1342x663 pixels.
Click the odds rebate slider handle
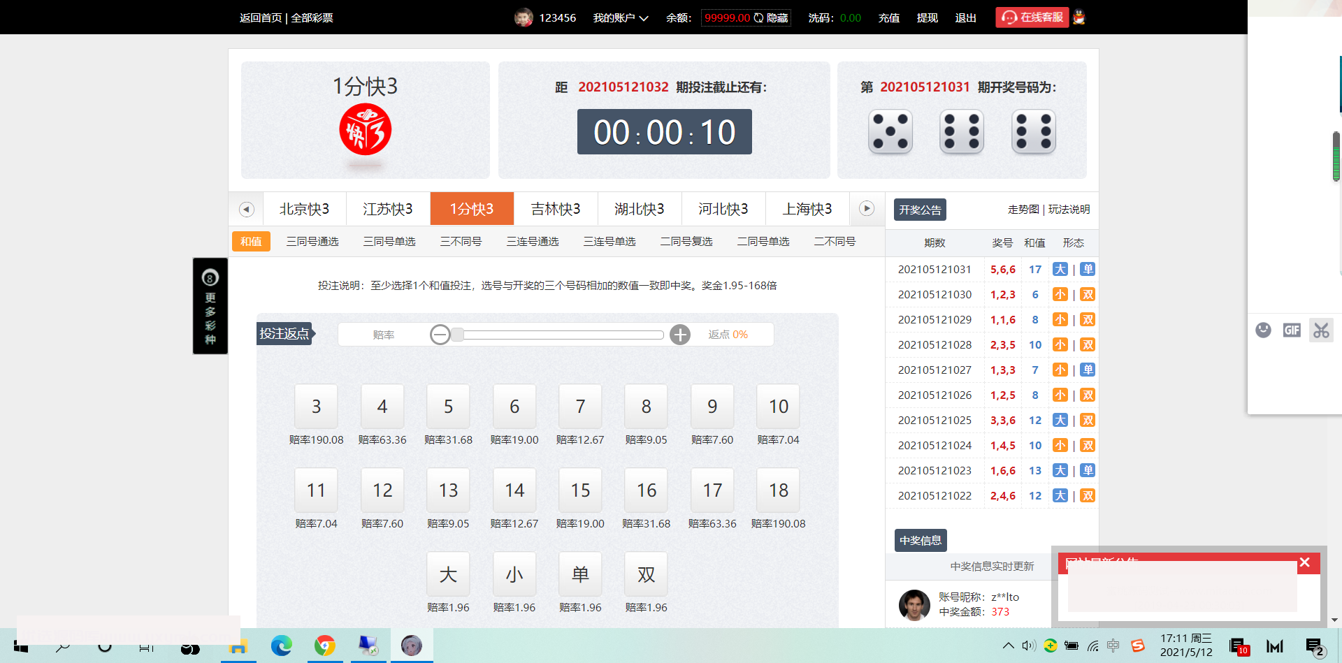[x=457, y=335]
